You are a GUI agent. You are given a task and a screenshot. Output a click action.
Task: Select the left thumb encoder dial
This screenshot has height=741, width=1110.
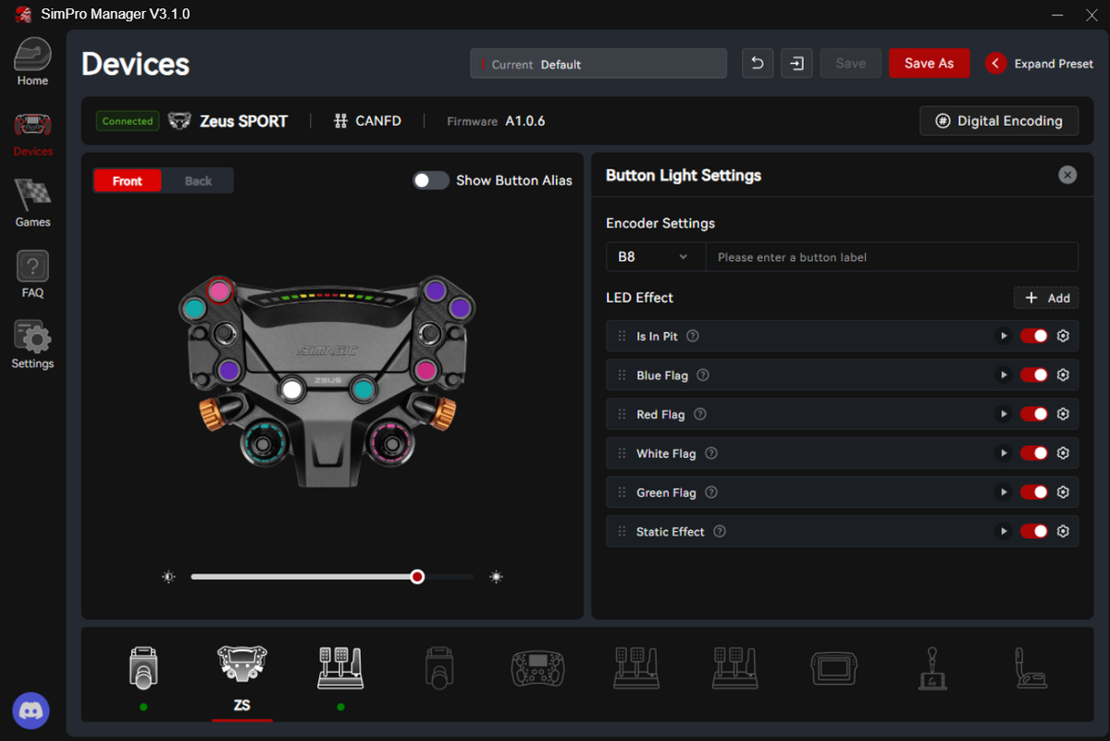[x=263, y=443]
